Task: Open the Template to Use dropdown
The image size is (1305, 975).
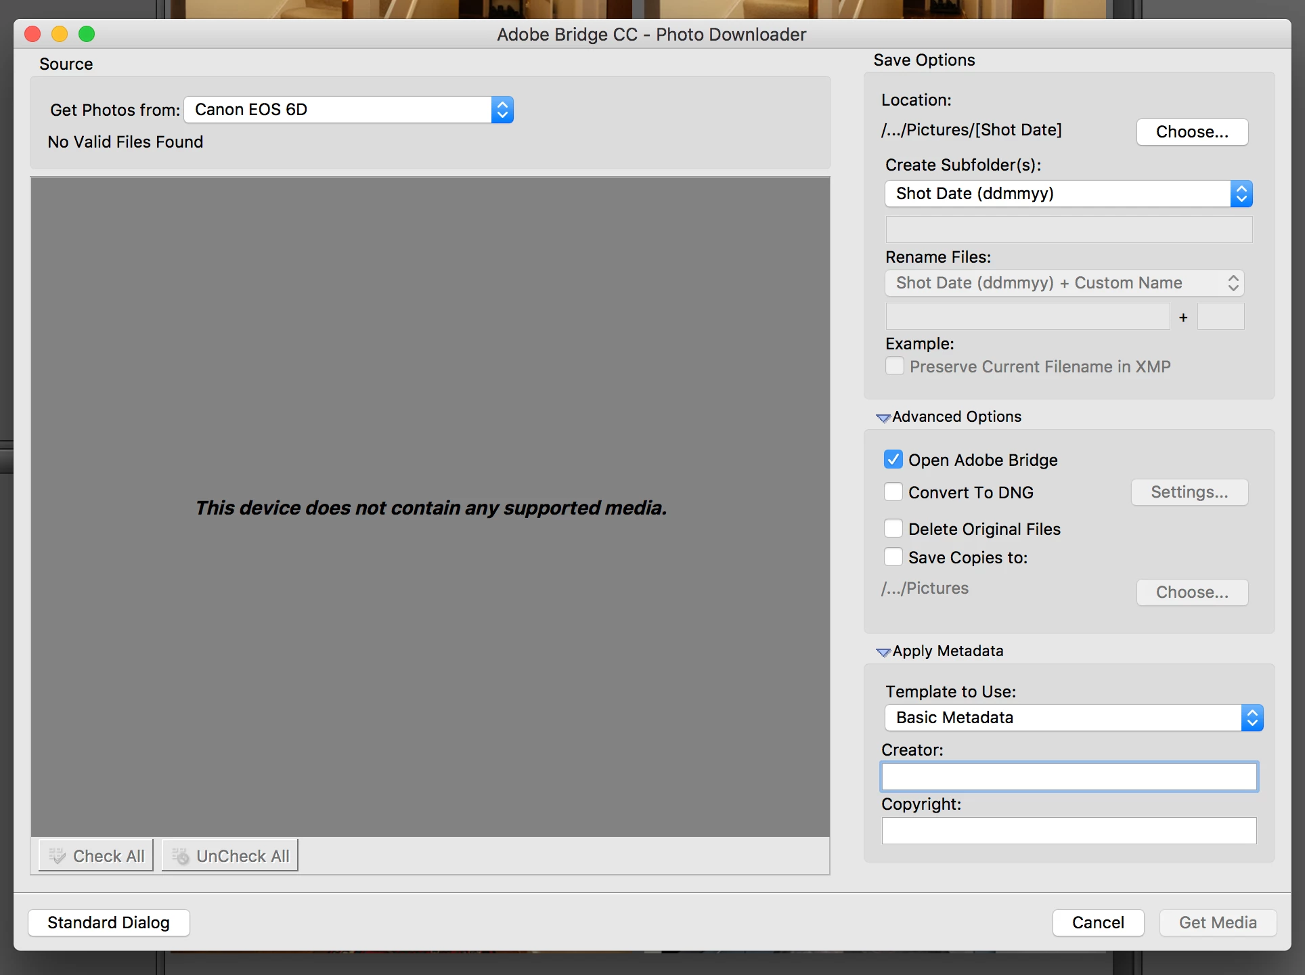Action: tap(1074, 718)
